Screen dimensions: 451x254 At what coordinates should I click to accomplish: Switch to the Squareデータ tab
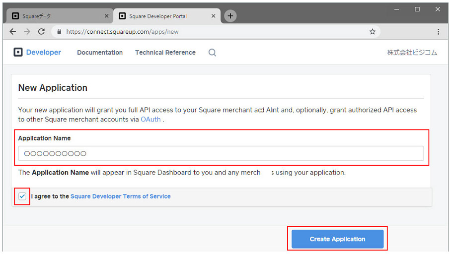tap(59, 16)
